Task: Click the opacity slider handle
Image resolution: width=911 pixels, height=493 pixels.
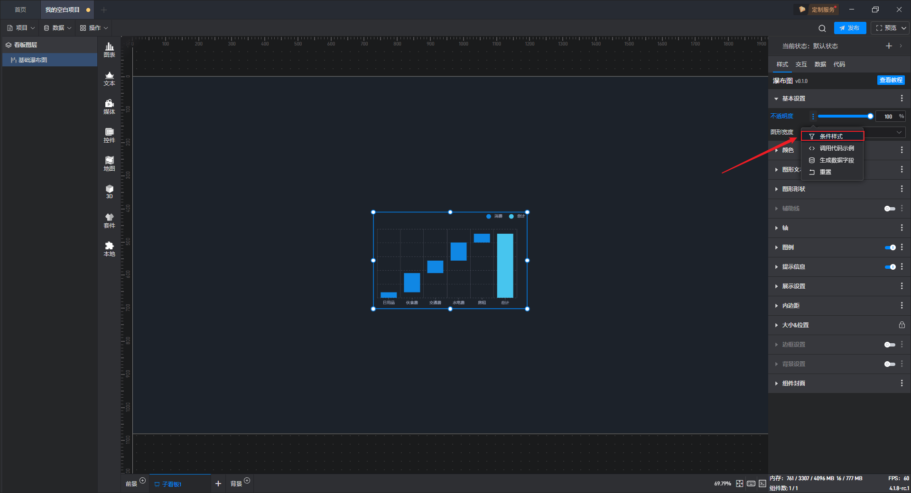Action: (870, 116)
